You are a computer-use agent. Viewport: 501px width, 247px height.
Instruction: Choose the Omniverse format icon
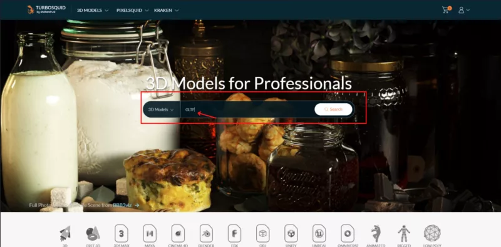(348, 234)
